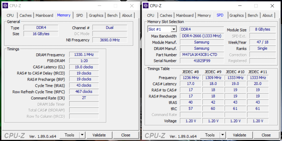The height and width of the screenshot is (141, 282).
Task: Click CPU-Z app icon in right window title bar
Action: (x=146, y=6)
